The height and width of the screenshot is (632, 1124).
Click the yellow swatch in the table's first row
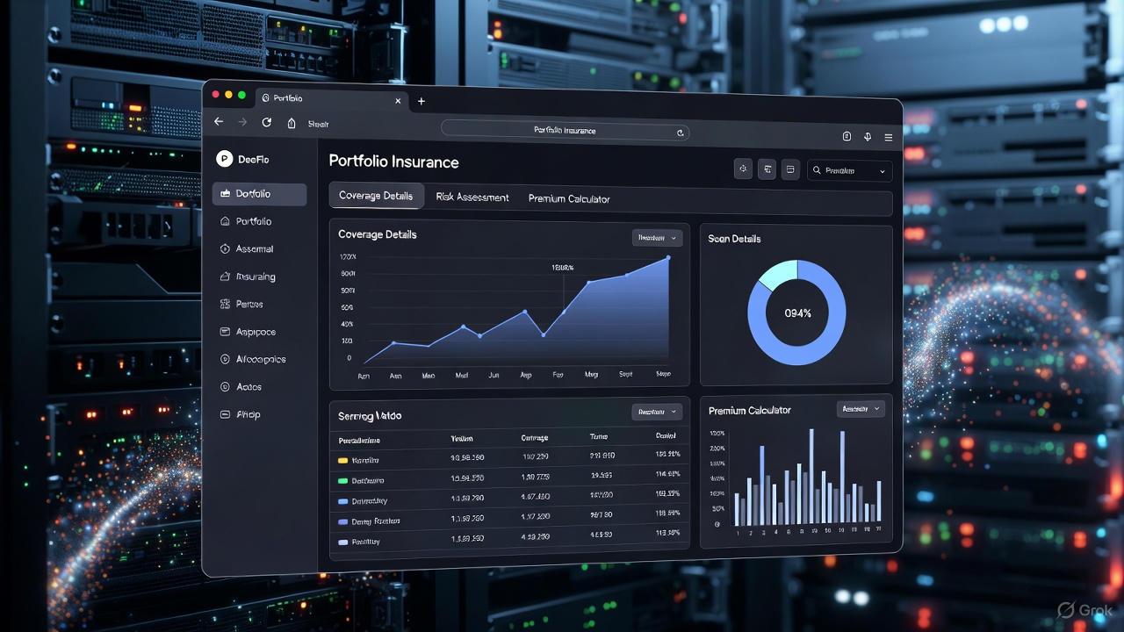coord(343,460)
